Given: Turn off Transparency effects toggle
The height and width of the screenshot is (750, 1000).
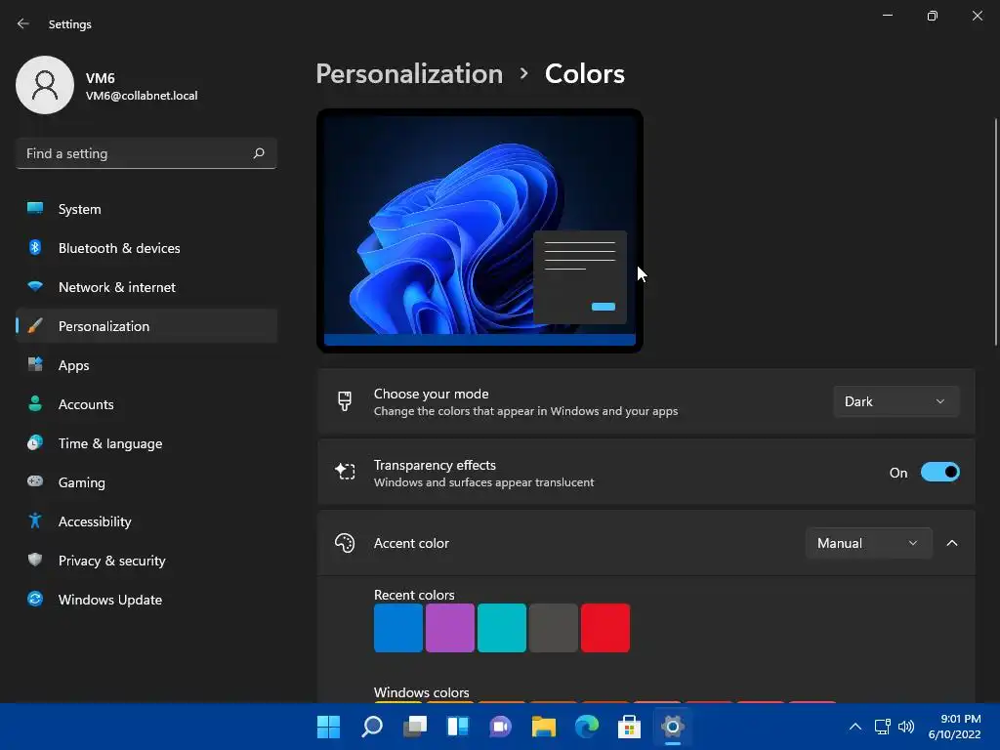Looking at the screenshot, I should click(x=940, y=472).
